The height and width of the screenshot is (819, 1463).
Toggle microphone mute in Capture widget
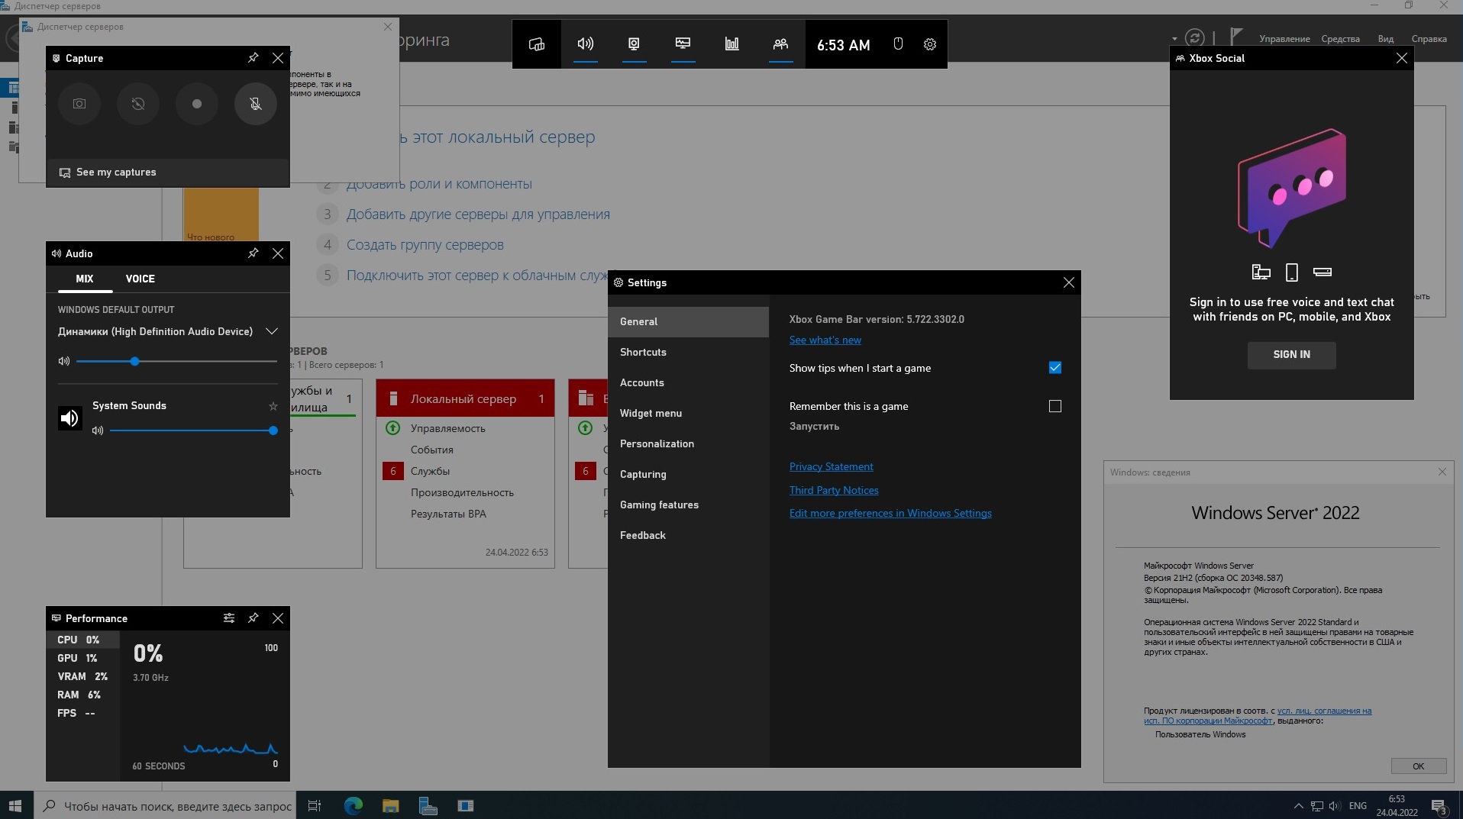[256, 104]
